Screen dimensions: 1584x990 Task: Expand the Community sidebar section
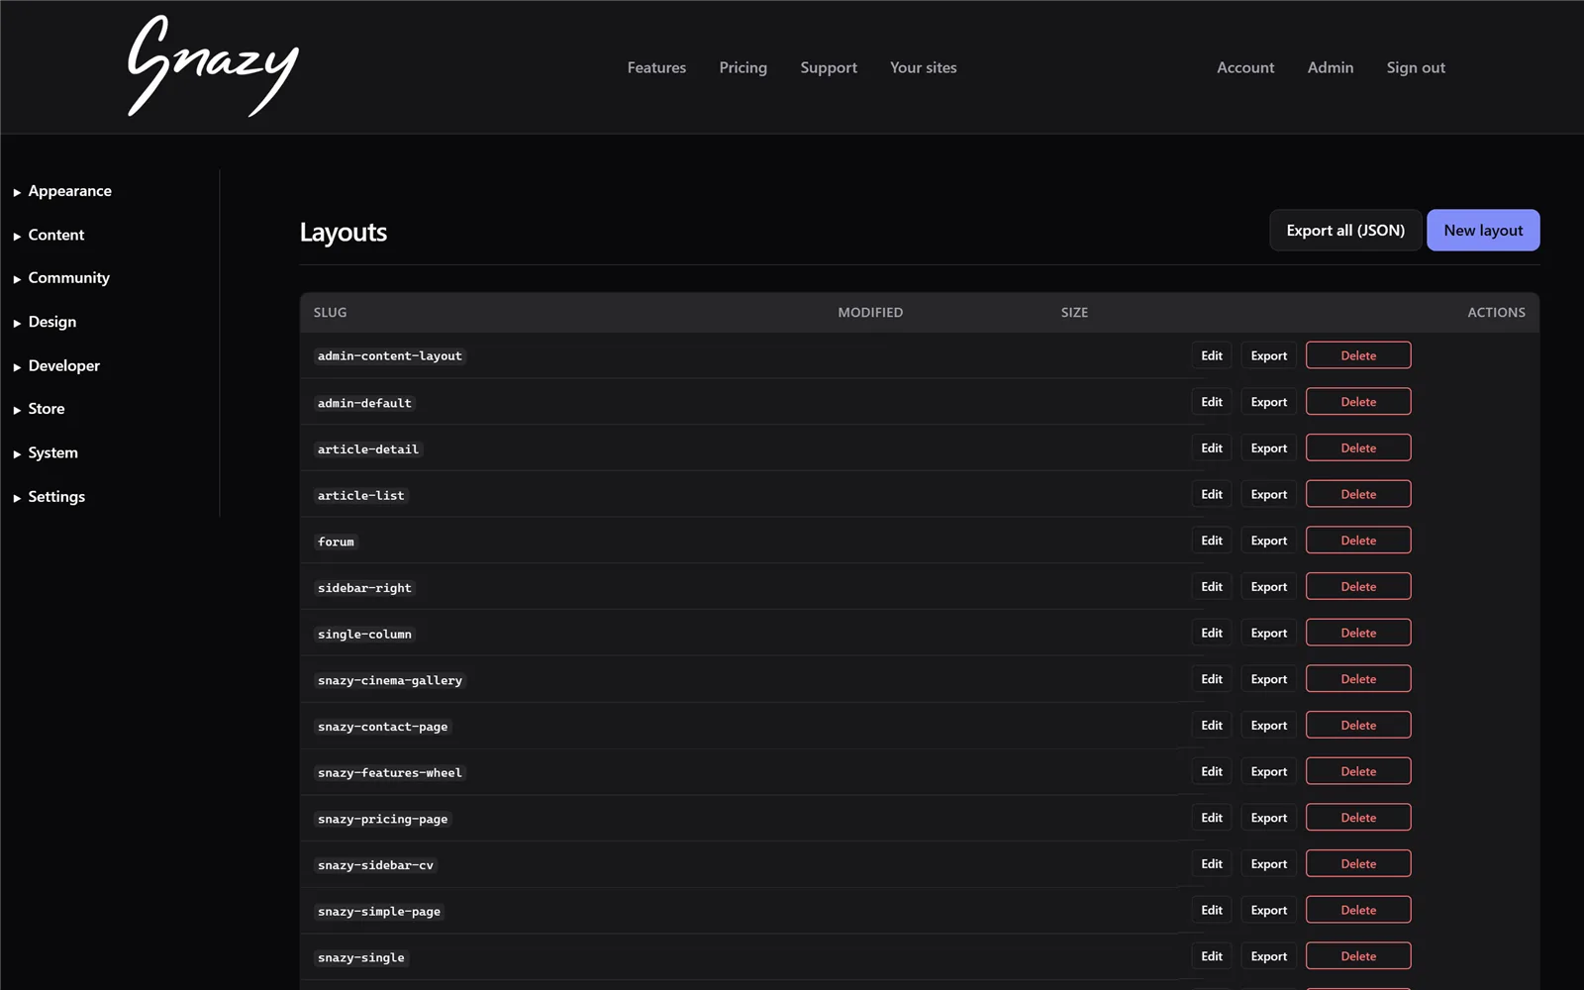tap(61, 278)
